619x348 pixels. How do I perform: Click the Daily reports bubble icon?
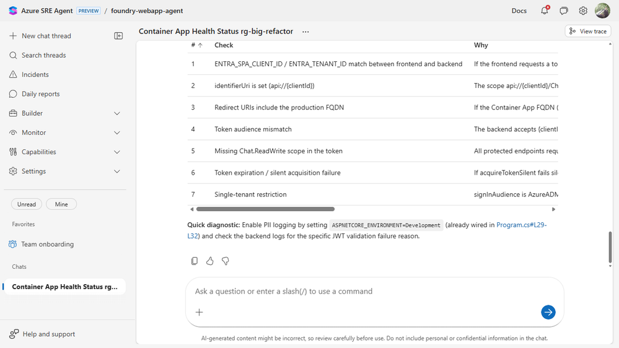13,94
